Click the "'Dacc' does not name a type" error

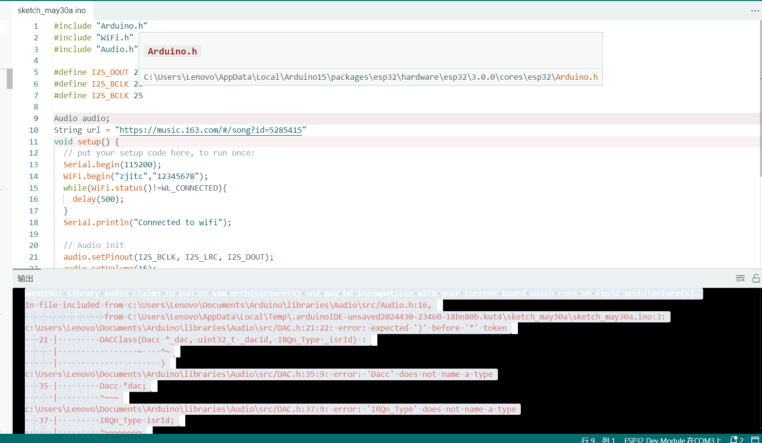(259, 374)
